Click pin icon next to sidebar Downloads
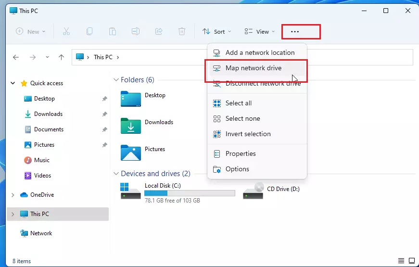This screenshot has width=419, height=267. pyautogui.click(x=104, y=114)
